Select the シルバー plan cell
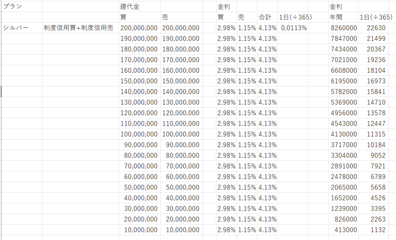 pyautogui.click(x=16, y=28)
